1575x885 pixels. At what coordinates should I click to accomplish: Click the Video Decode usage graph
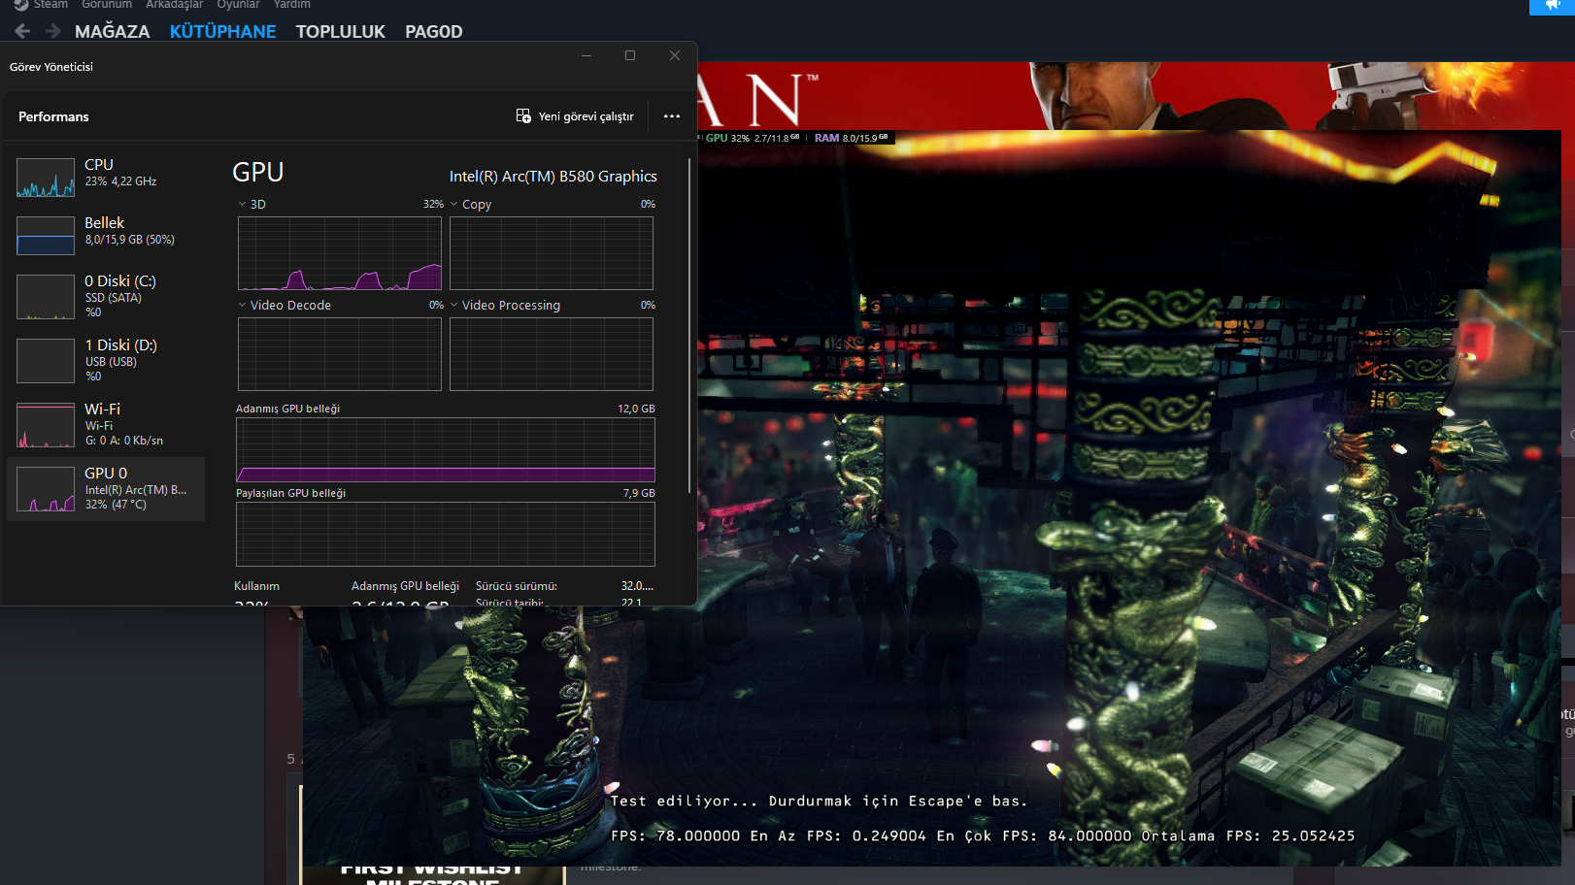click(340, 354)
